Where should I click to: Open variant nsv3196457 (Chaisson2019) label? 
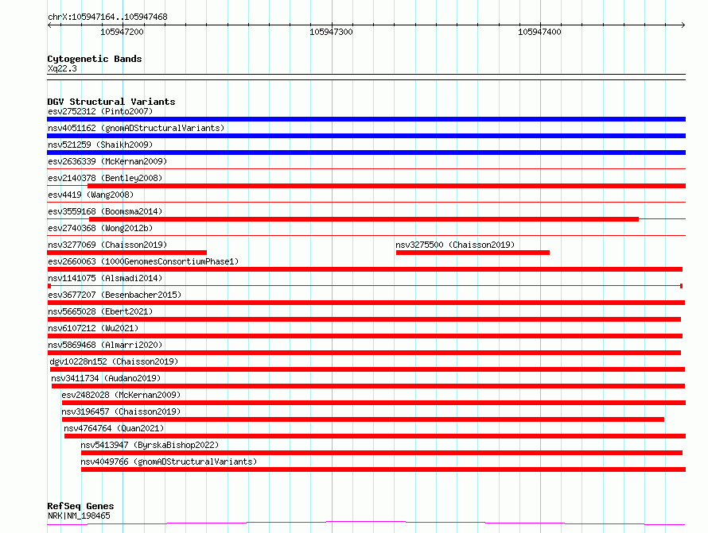pyautogui.click(x=121, y=411)
